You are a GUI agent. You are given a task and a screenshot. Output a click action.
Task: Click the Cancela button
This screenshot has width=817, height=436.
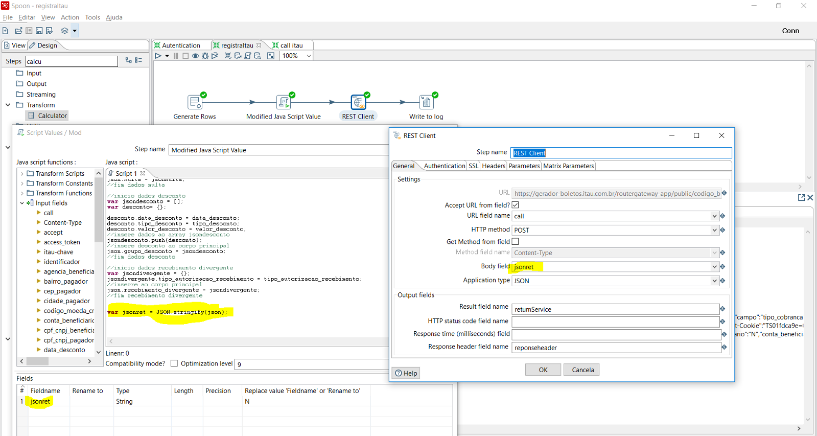pos(582,370)
